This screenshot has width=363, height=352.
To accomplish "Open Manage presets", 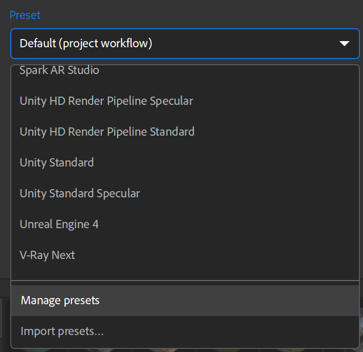I will click(60, 301).
